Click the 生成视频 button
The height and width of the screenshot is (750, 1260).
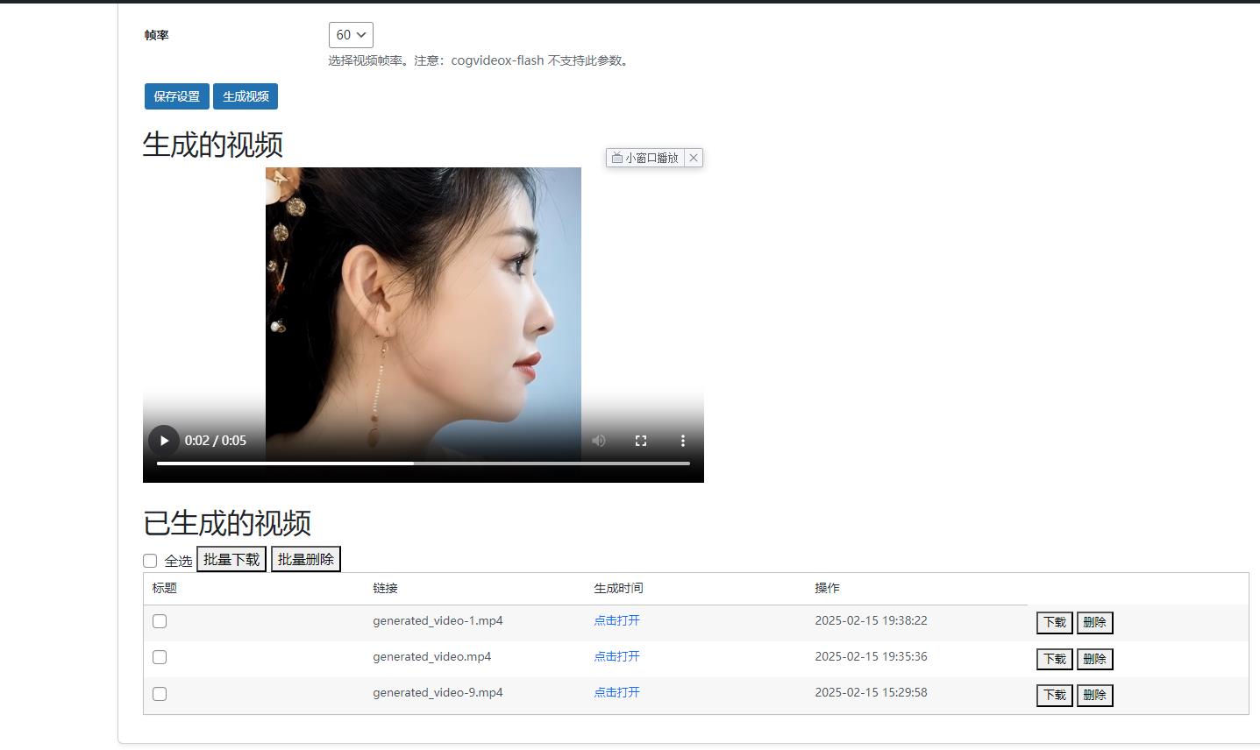click(x=245, y=96)
